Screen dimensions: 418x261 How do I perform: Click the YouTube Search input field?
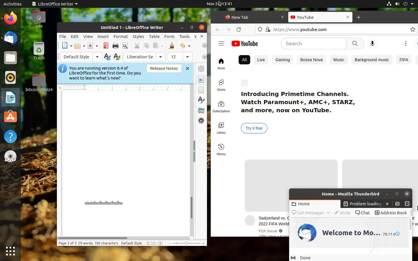click(x=313, y=43)
